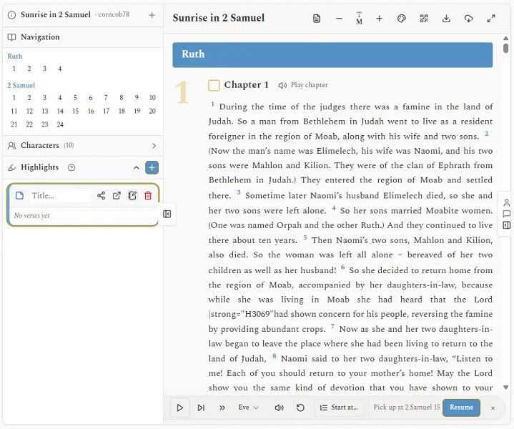This screenshot has width=514, height=429.
Task: Delete the highlight collection with trash icon
Action: [148, 196]
